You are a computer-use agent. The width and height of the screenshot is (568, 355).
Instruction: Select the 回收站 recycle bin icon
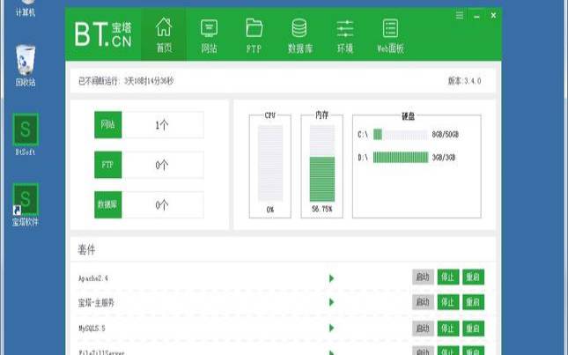26,65
